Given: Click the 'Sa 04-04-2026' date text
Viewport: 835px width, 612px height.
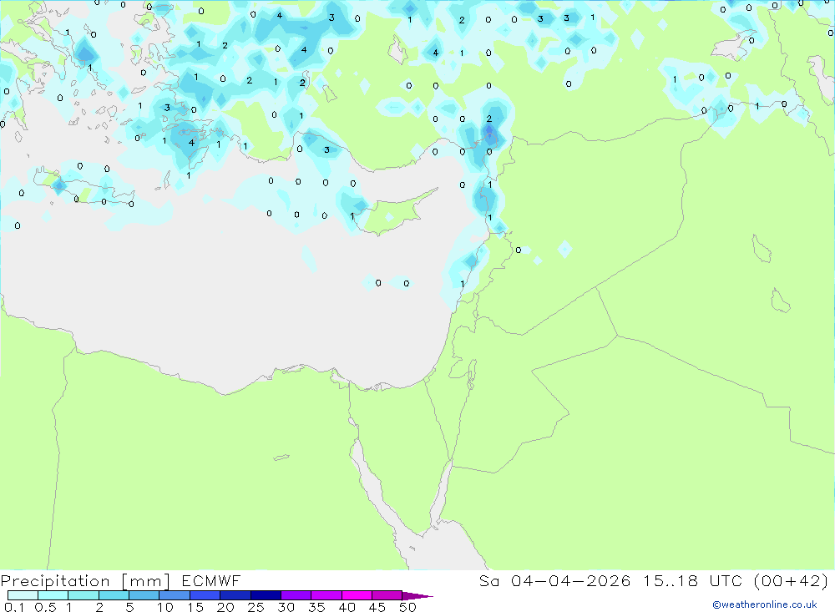Looking at the screenshot, I should (554, 580).
